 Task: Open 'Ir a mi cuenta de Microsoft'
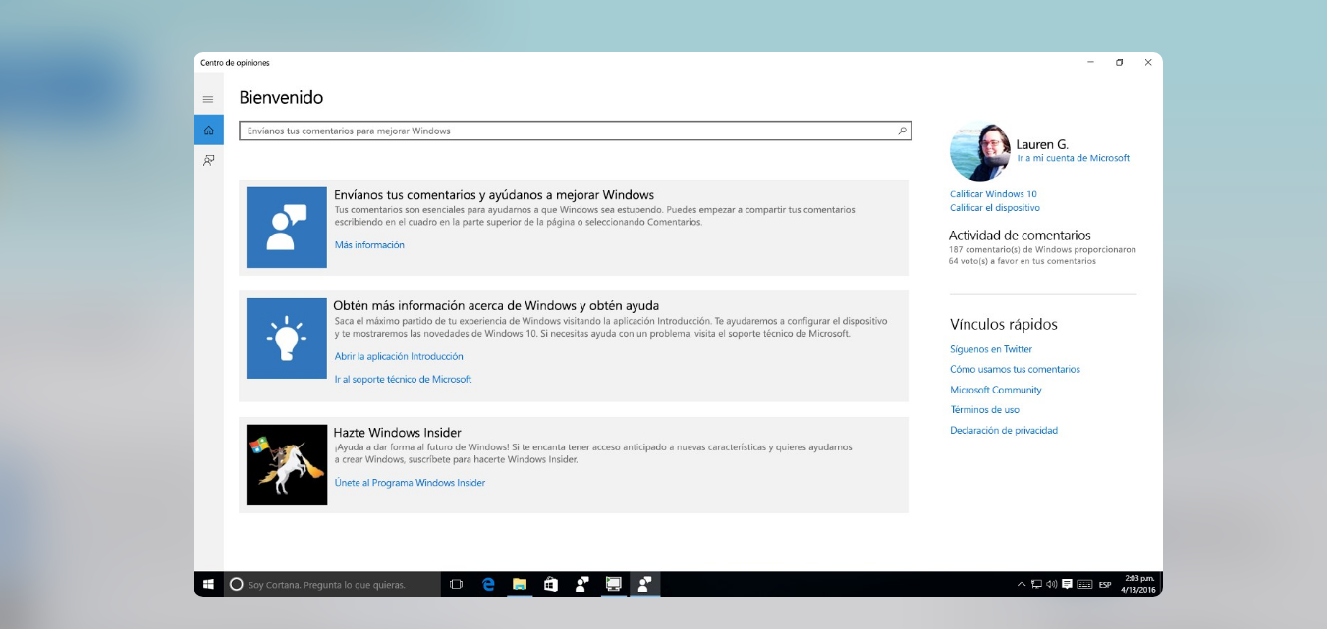1074,157
